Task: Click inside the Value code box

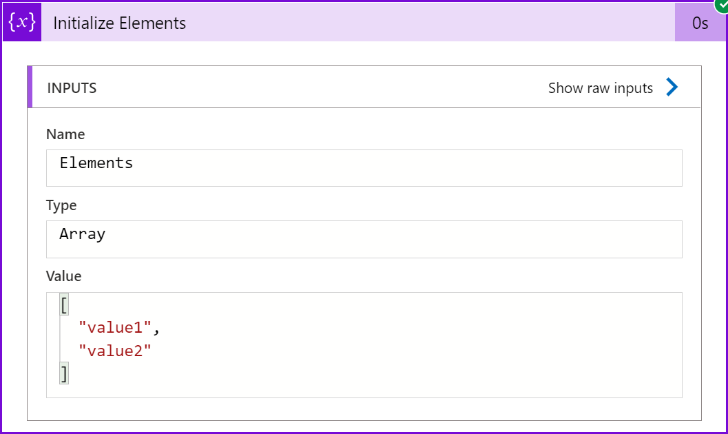Action: [x=413, y=344]
